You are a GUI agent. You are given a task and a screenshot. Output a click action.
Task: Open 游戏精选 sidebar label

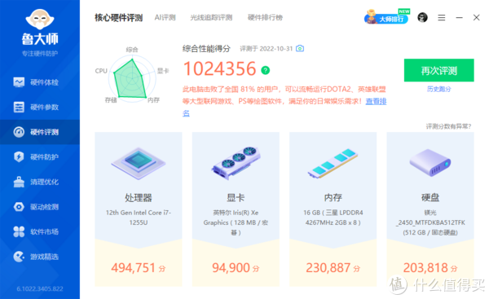point(44,257)
